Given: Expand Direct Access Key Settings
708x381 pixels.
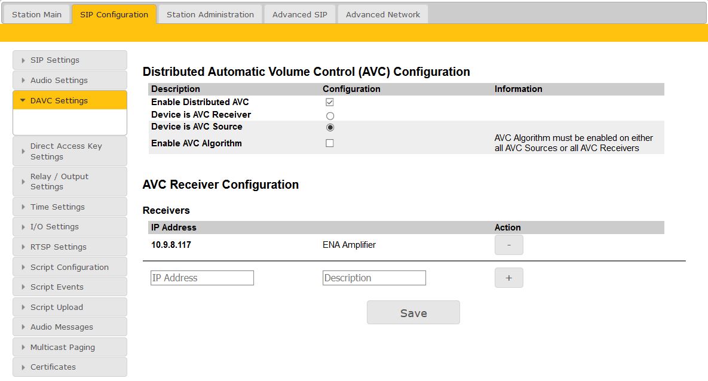Looking at the screenshot, I should 69,151.
